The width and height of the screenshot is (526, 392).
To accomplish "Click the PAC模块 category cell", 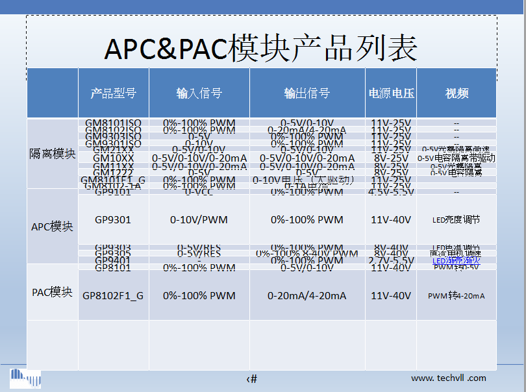I will (x=53, y=292).
